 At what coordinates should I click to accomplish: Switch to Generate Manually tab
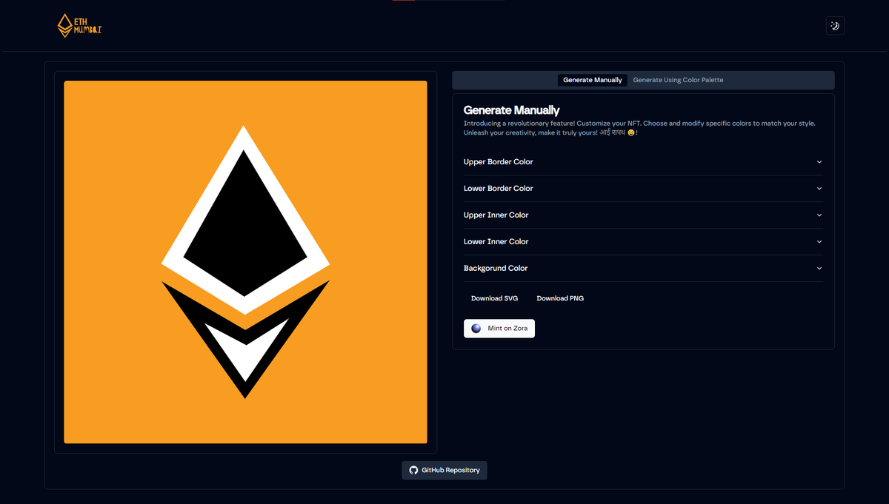[x=593, y=80]
